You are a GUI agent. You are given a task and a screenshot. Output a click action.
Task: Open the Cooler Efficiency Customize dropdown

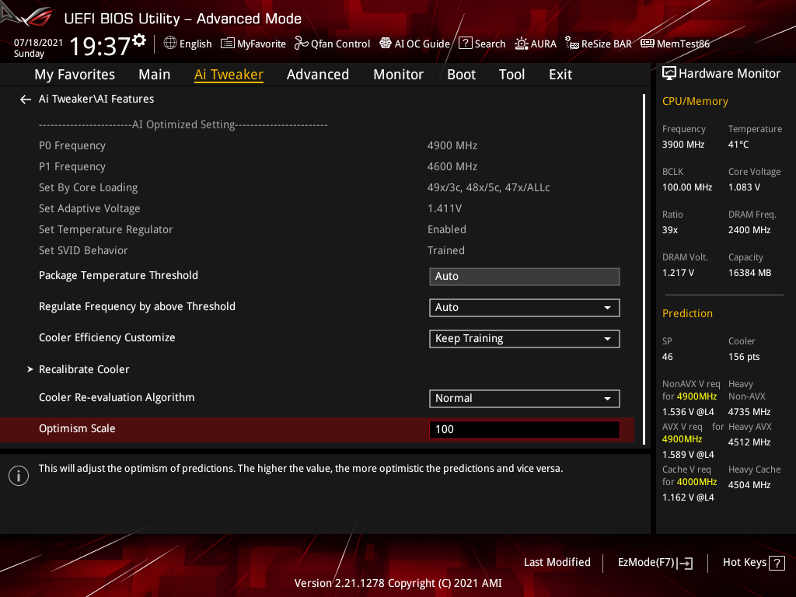pyautogui.click(x=524, y=338)
